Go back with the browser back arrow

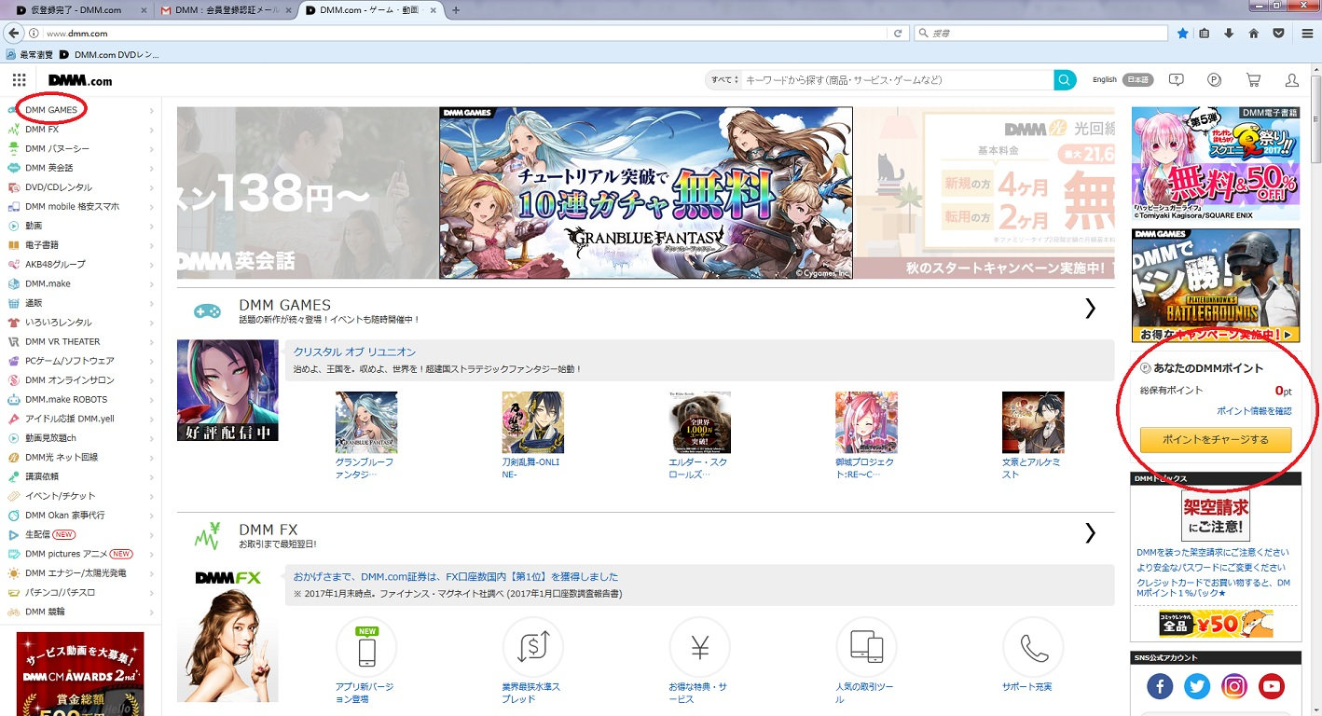click(13, 33)
